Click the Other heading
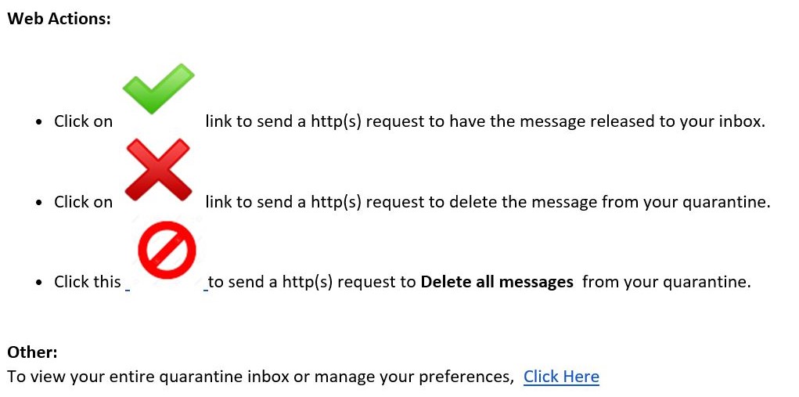 32,352
